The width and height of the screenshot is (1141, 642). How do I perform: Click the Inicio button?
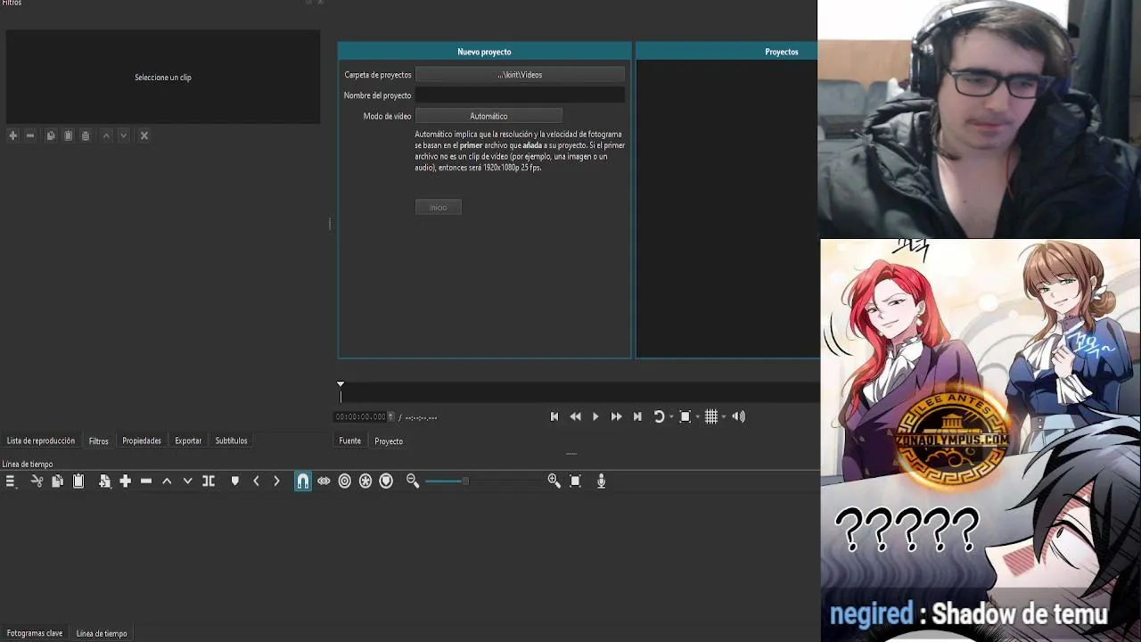coord(438,208)
